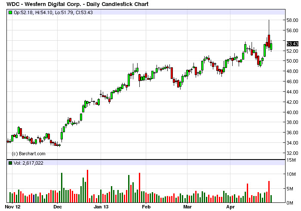Viewport: 301px width, 211px height.
Task: Click the 0M volume axis label
Action: point(290,203)
